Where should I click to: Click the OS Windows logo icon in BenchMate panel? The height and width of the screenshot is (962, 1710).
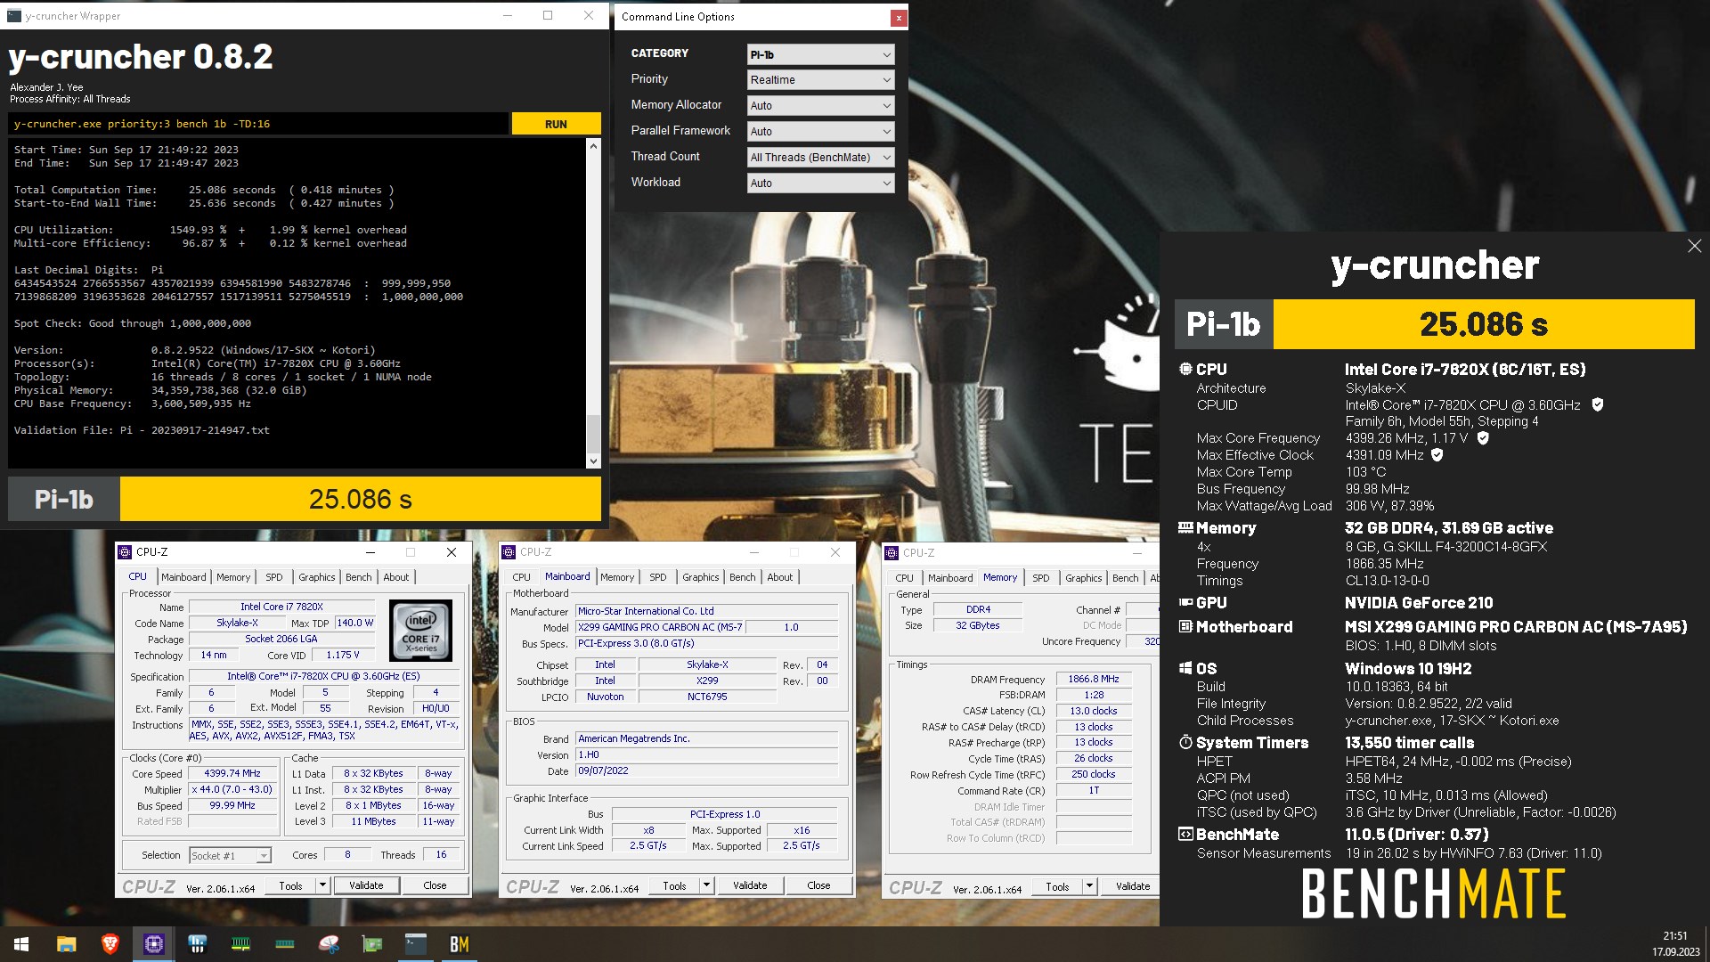point(1185,668)
